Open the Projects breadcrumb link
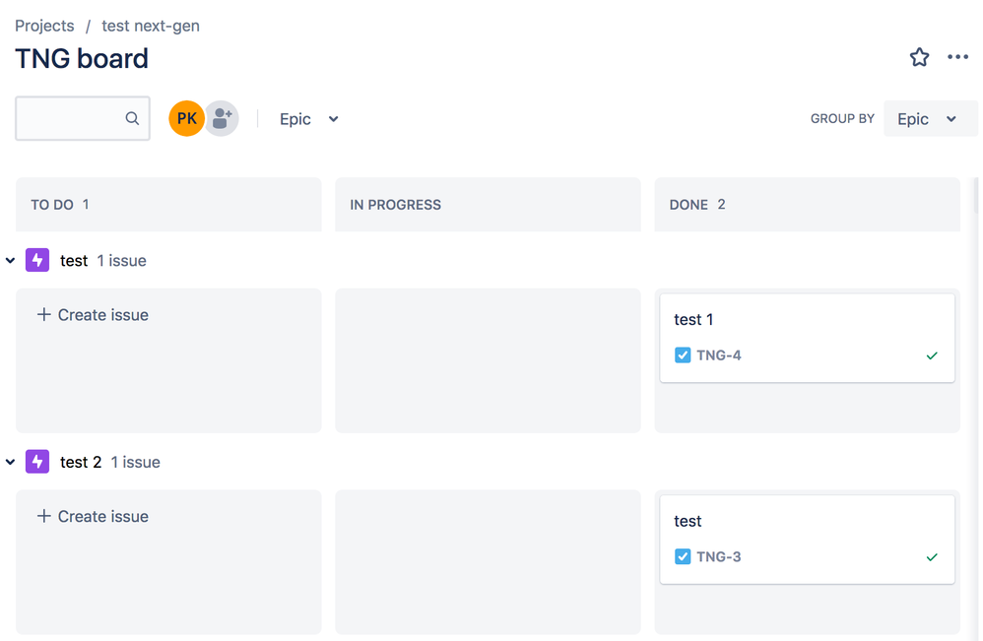The width and height of the screenshot is (983, 641). point(44,26)
